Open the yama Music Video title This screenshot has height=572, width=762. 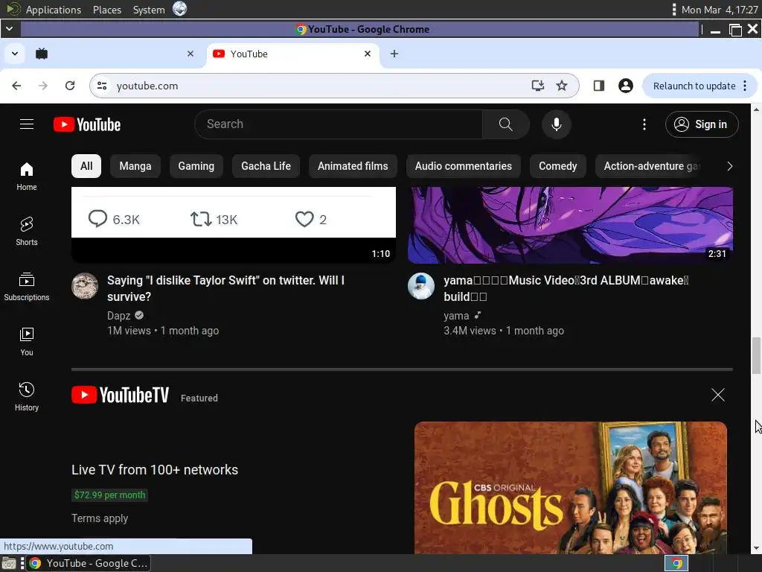pos(566,288)
